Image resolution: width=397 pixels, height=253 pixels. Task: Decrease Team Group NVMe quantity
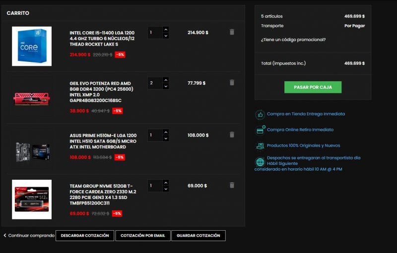tap(166, 189)
